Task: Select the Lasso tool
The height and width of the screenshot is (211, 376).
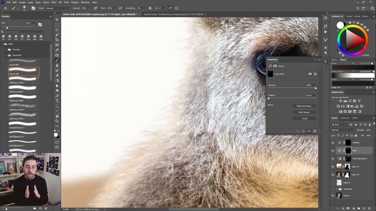Action: click(57, 30)
